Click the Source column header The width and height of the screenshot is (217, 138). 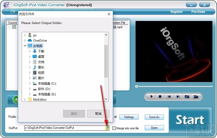[x=13, y=22]
